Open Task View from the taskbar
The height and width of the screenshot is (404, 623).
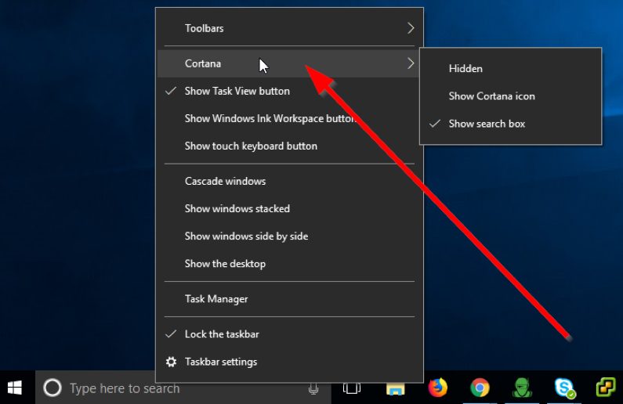352,388
